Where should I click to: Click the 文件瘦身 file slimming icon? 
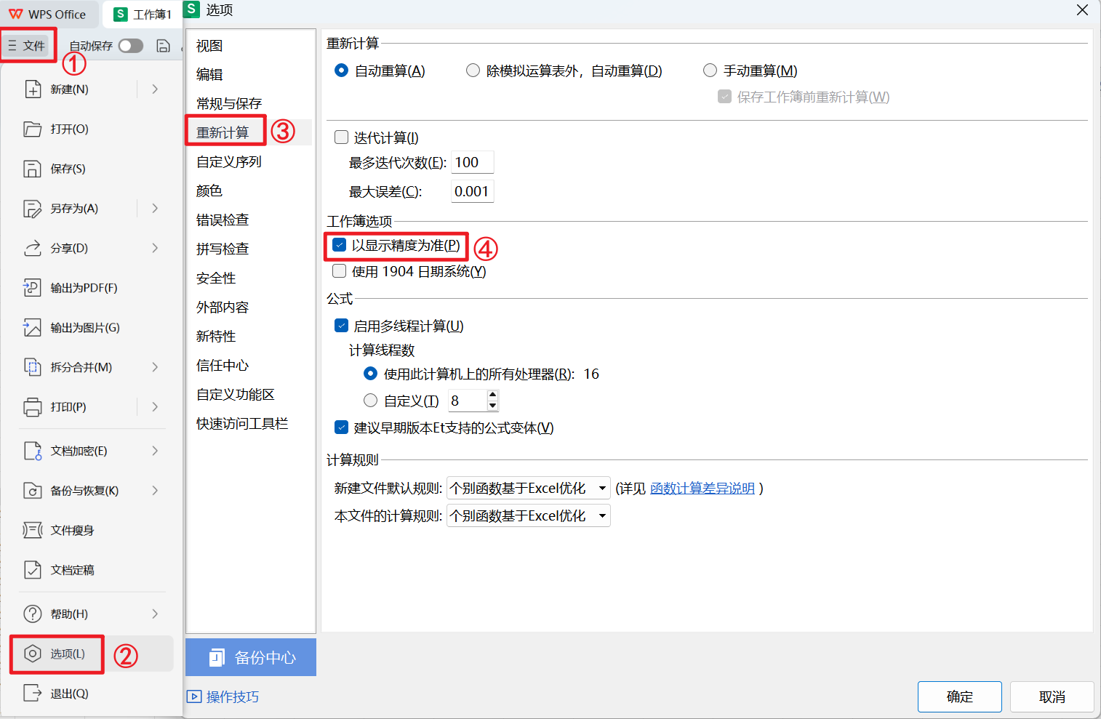tap(33, 530)
